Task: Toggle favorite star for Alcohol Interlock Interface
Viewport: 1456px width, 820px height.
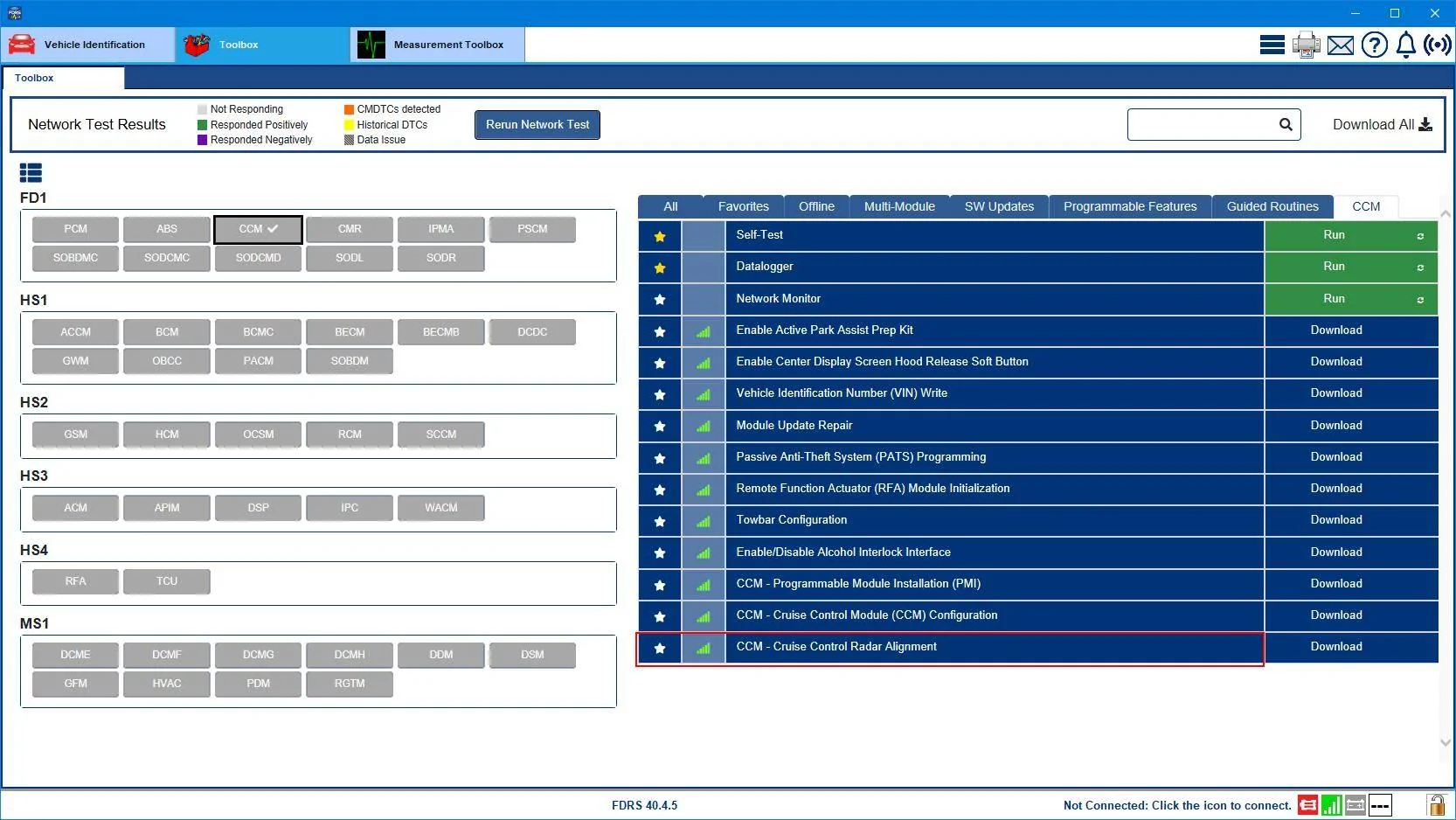Action: [660, 552]
